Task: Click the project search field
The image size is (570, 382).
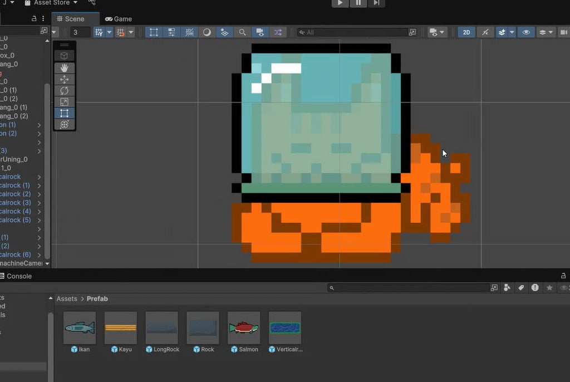Action: point(409,288)
